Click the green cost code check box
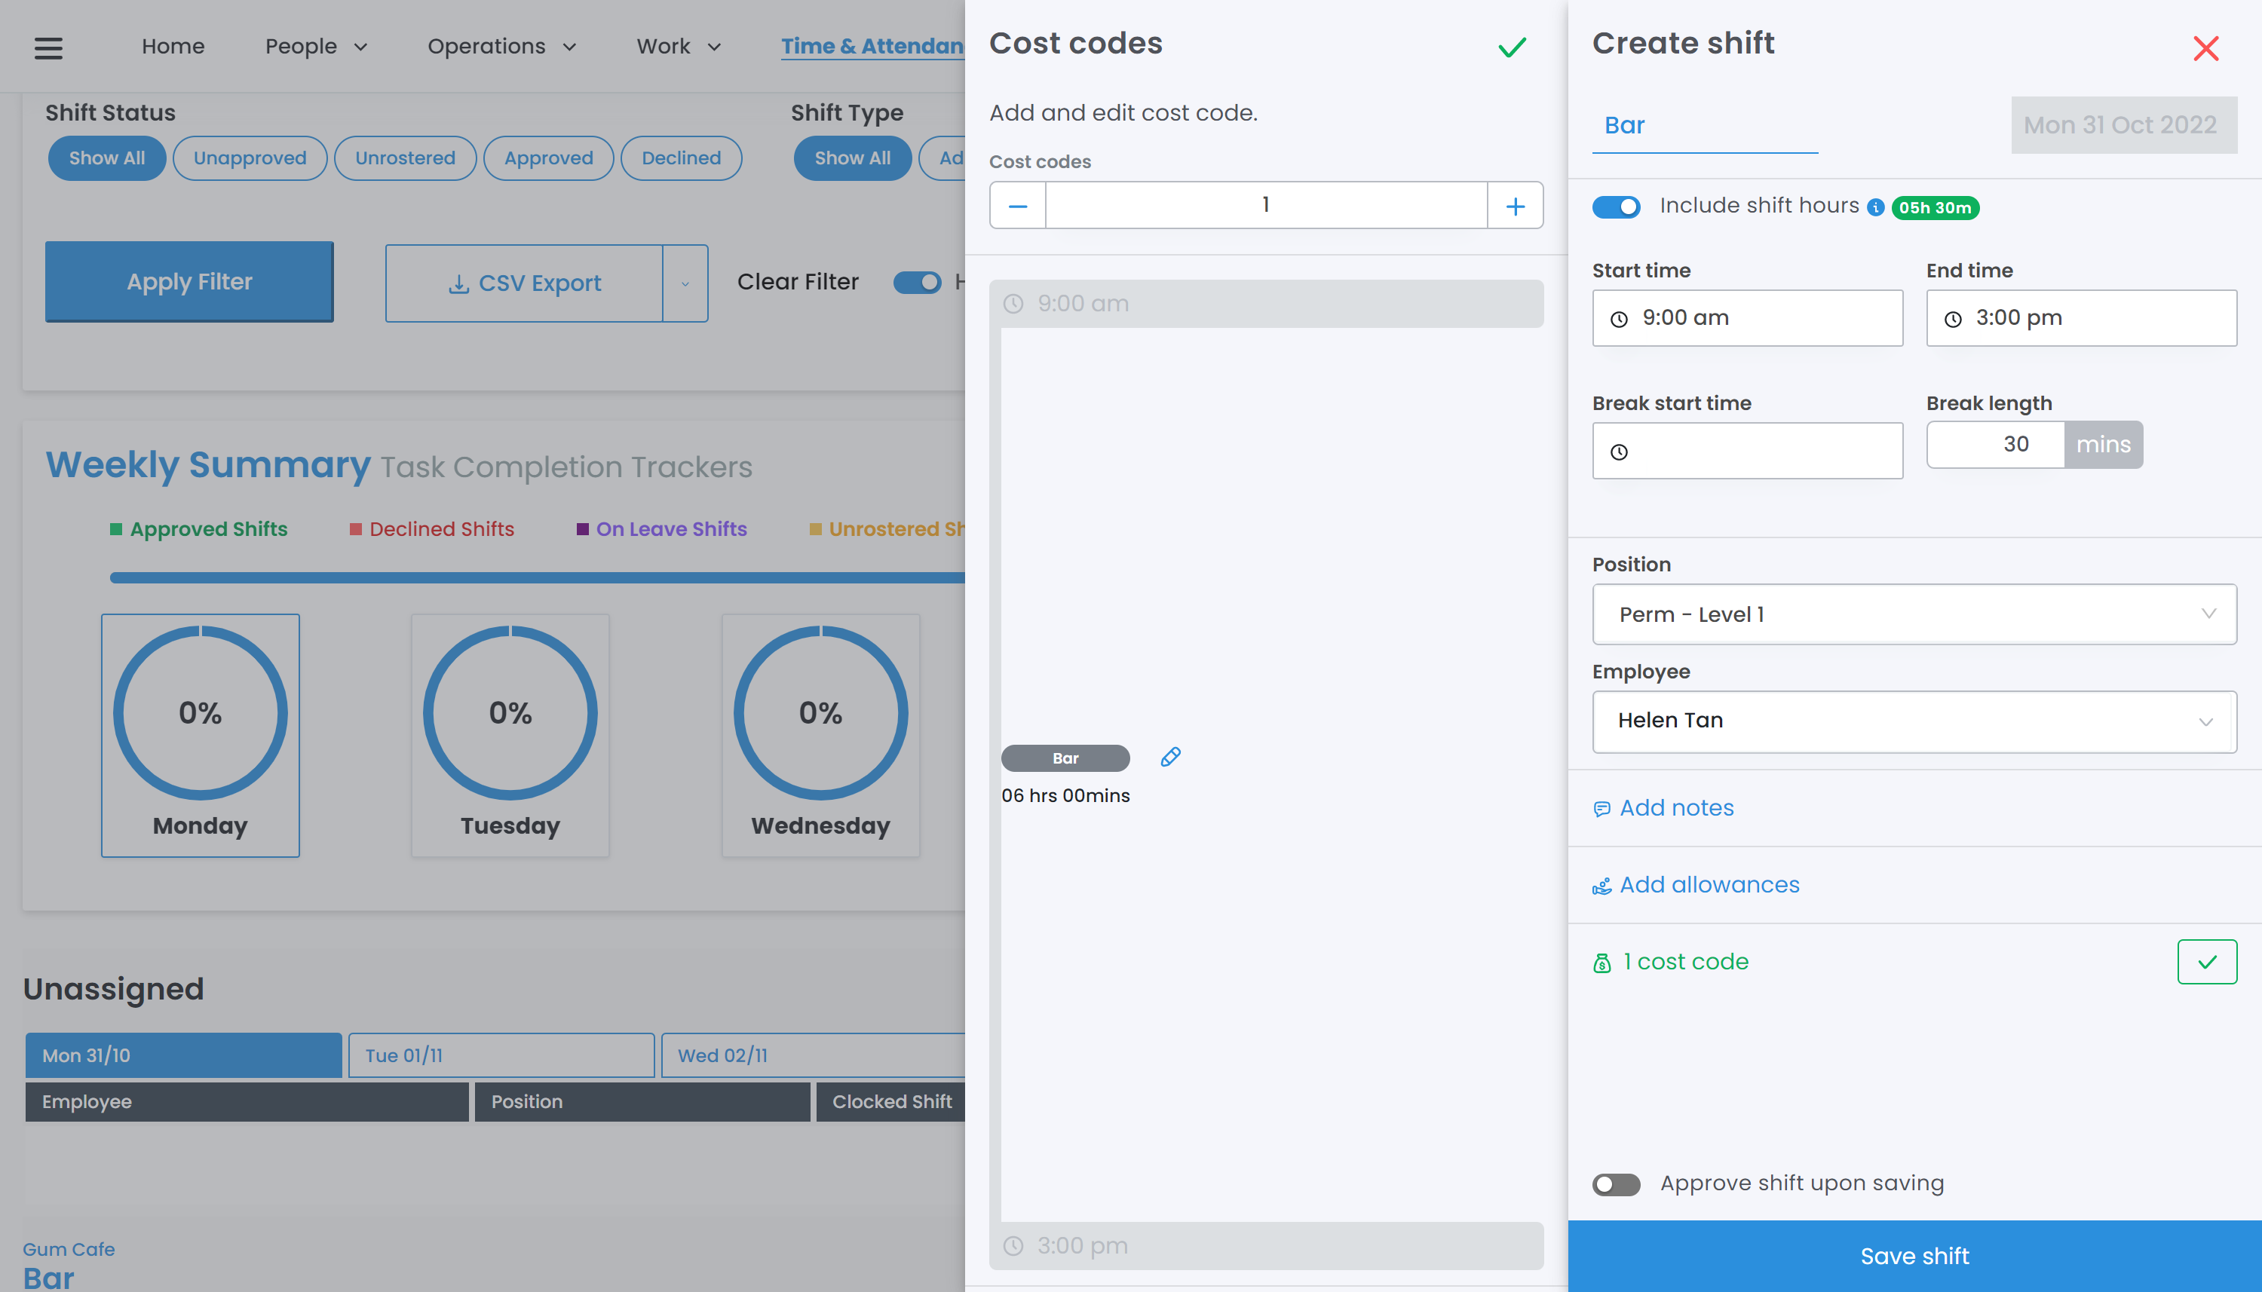 (2206, 962)
